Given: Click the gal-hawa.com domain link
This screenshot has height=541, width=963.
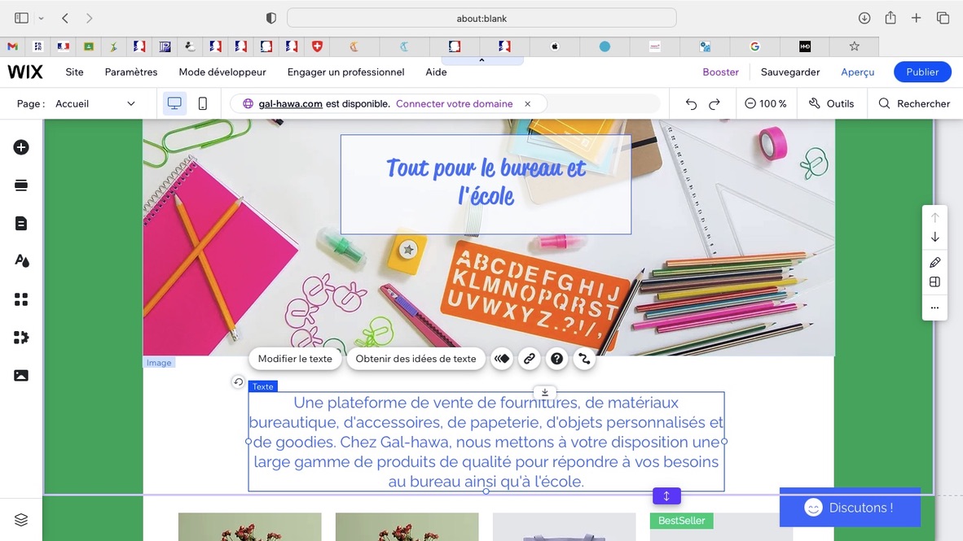Looking at the screenshot, I should click(x=290, y=103).
